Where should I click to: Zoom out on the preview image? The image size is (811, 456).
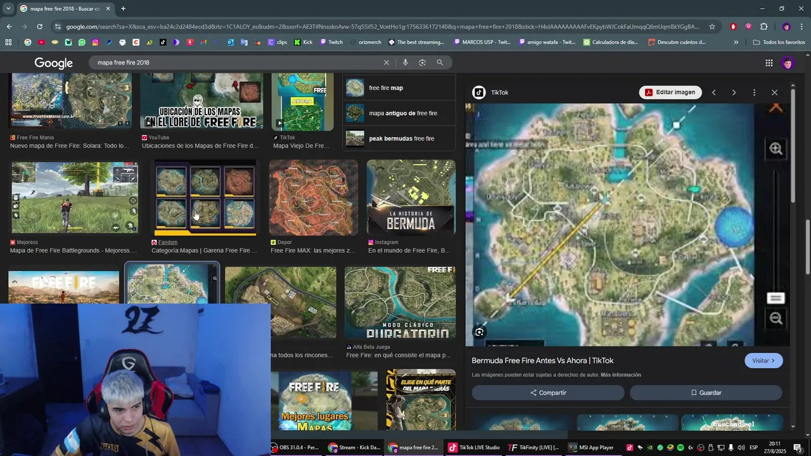pyautogui.click(x=776, y=319)
